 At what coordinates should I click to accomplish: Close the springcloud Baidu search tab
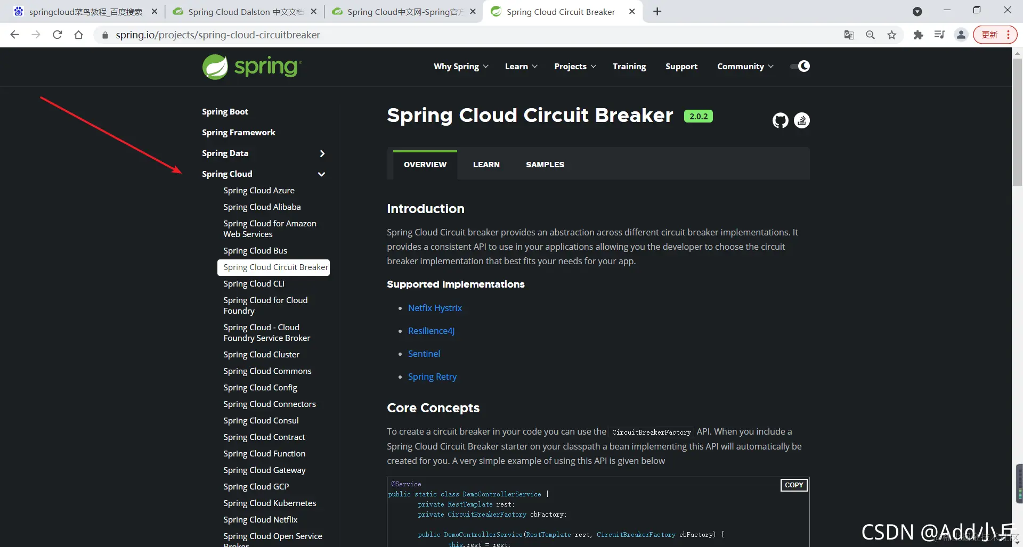point(155,12)
